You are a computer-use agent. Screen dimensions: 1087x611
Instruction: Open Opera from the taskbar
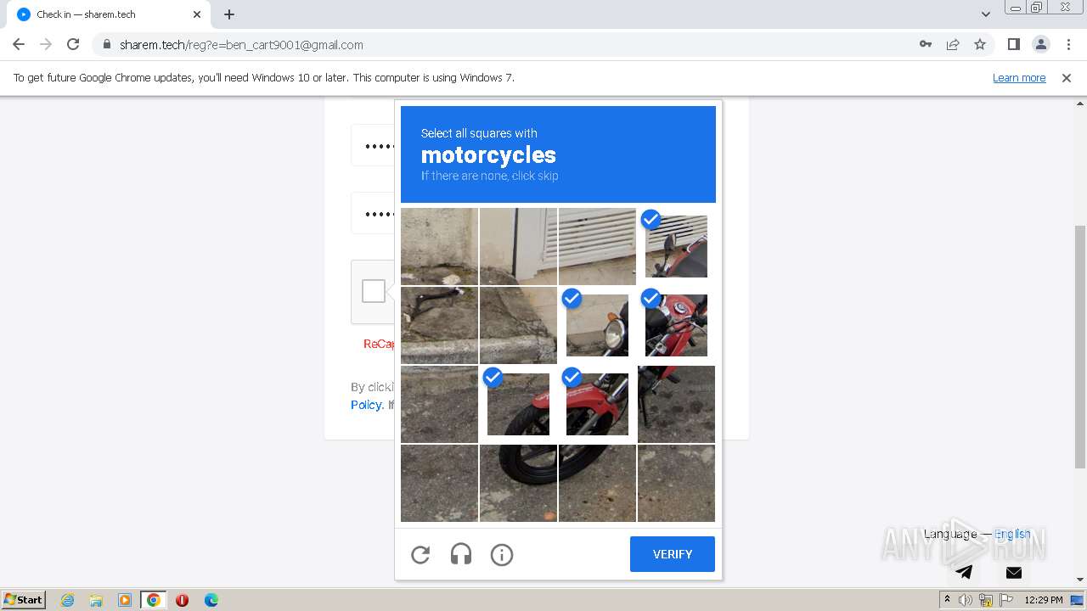point(182,600)
